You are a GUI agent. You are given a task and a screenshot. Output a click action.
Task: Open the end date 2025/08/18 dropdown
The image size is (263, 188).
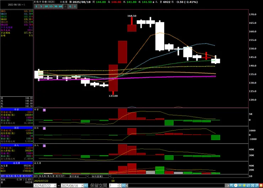pyautogui.click(x=82, y=186)
